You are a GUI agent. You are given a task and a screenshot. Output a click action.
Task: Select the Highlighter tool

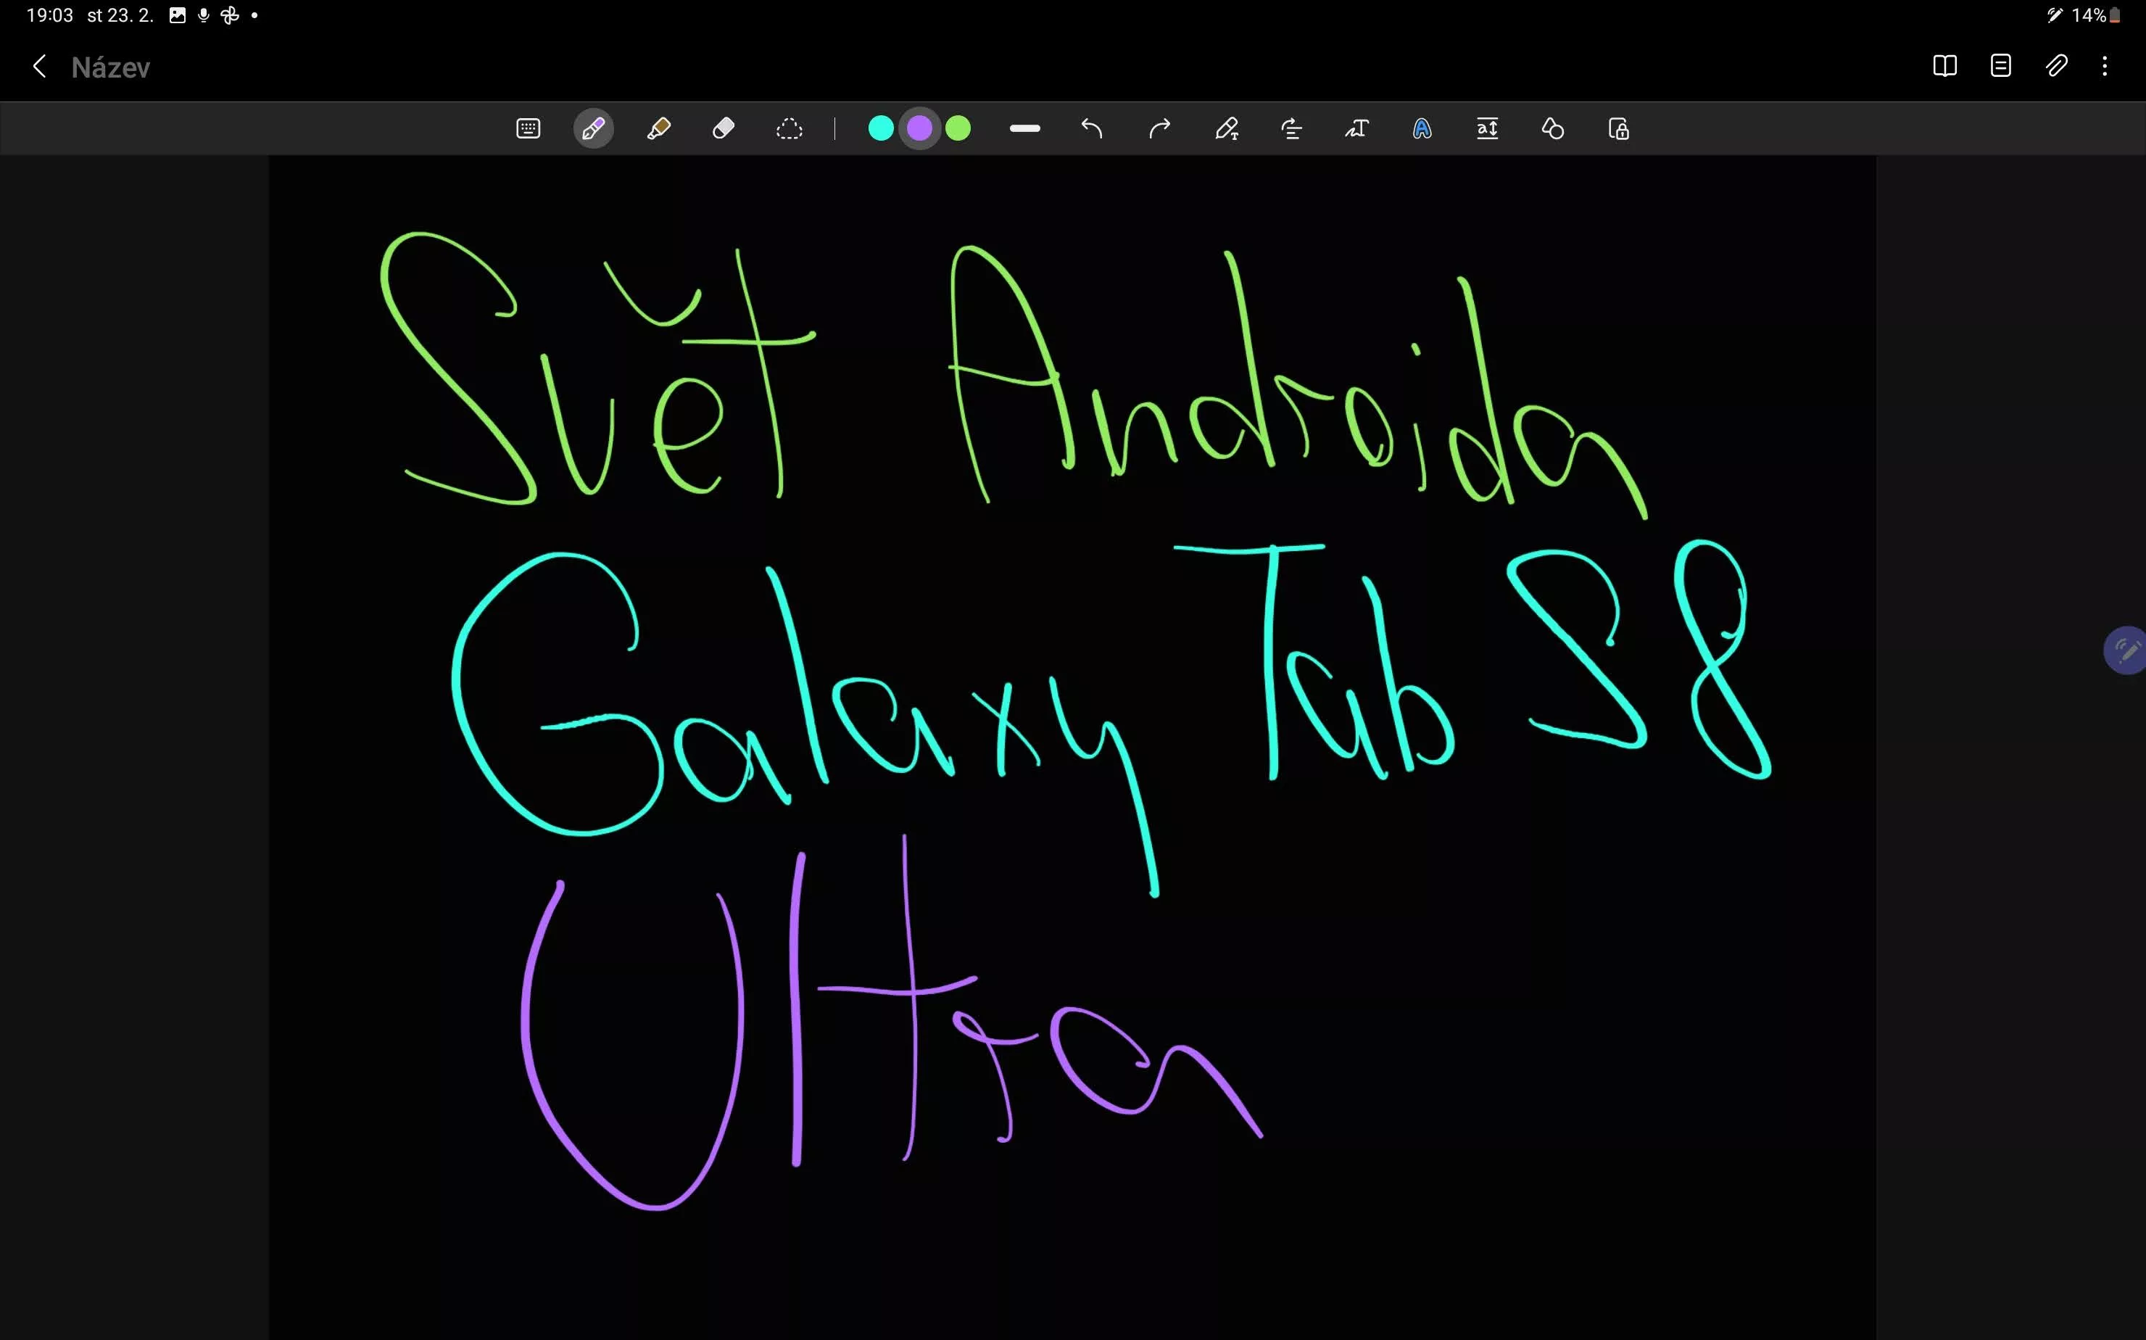[658, 129]
